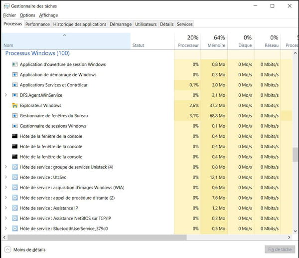Click icon of Gestionnaire de sessions Windows
The height and width of the screenshot is (258, 299).
(x=14, y=126)
